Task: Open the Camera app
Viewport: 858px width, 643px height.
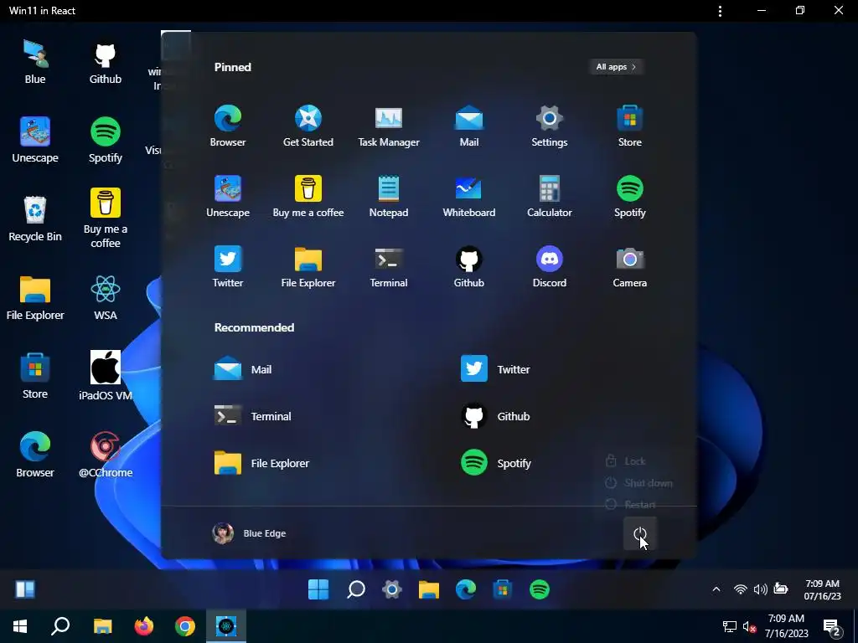Action: (630, 267)
